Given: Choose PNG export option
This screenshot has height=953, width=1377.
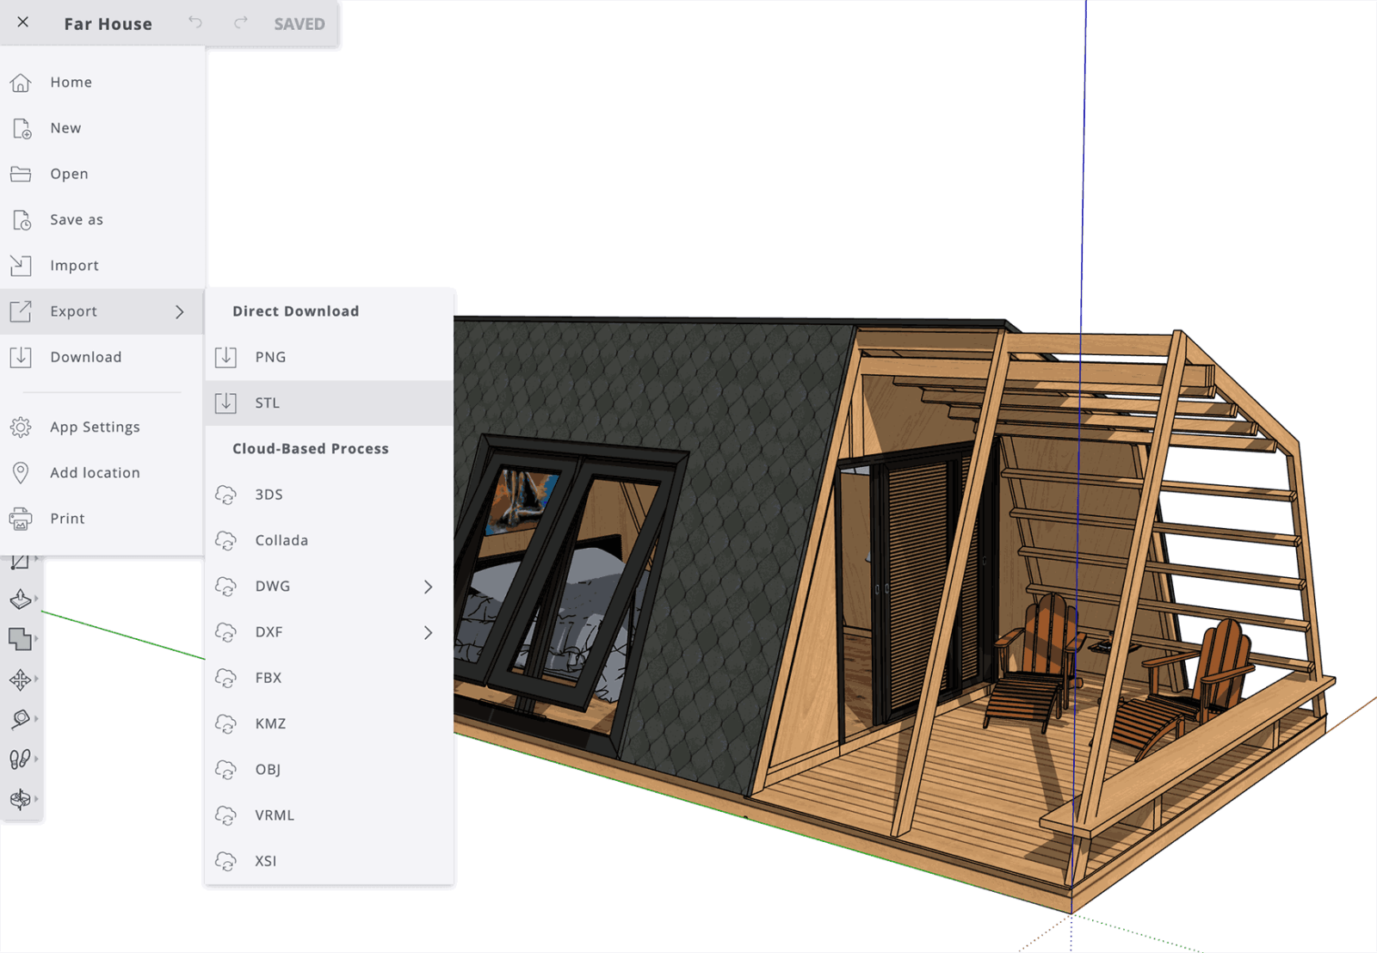Looking at the screenshot, I should coord(269,357).
